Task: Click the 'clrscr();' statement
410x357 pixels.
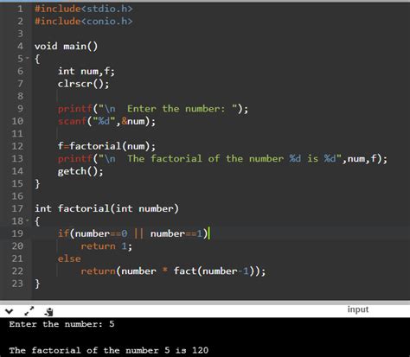Action: tap(83, 84)
